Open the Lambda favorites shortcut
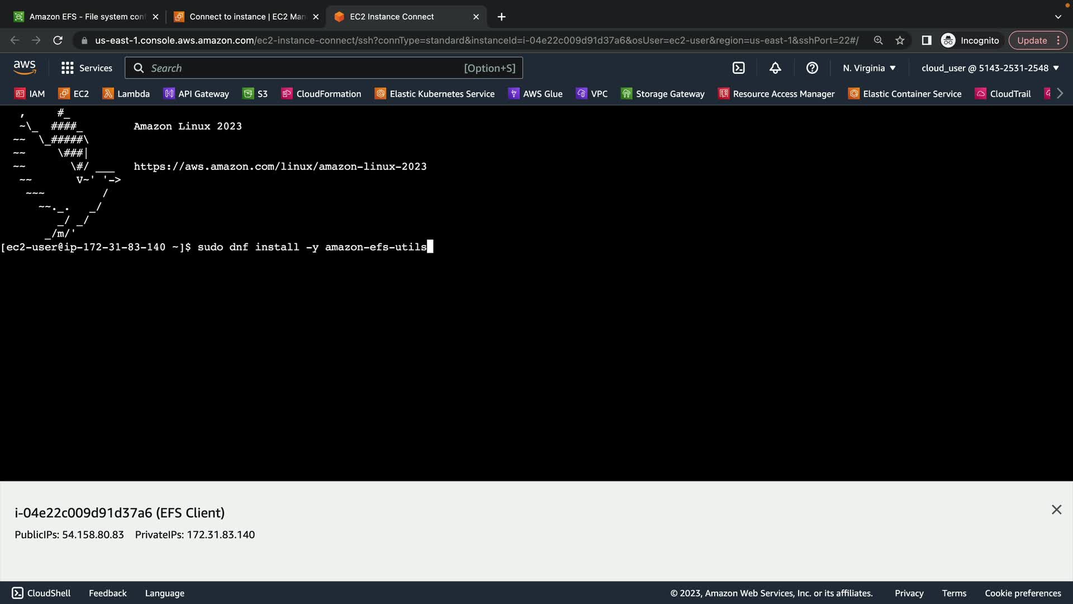 (126, 94)
